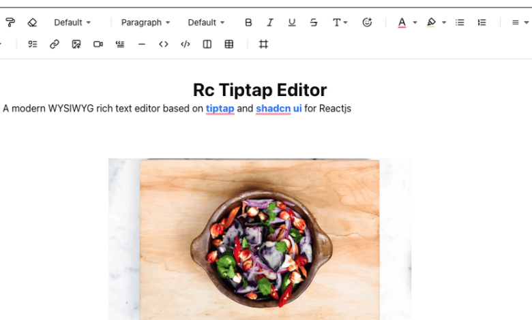Open the Default dropdown next to Paragraph
Image resolution: width=532 pixels, height=320 pixels.
pos(206,22)
